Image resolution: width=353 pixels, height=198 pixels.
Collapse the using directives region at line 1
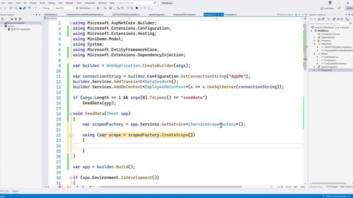click(x=71, y=23)
